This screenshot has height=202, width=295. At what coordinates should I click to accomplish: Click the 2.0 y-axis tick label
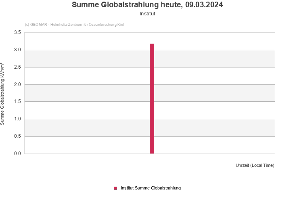pyautogui.click(x=17, y=84)
